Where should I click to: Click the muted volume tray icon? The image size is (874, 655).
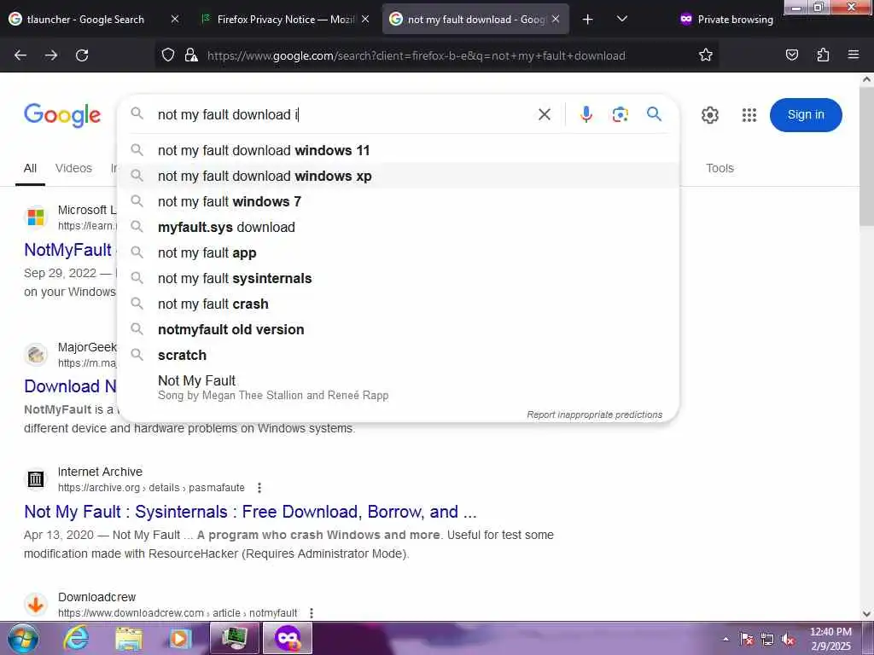point(788,640)
